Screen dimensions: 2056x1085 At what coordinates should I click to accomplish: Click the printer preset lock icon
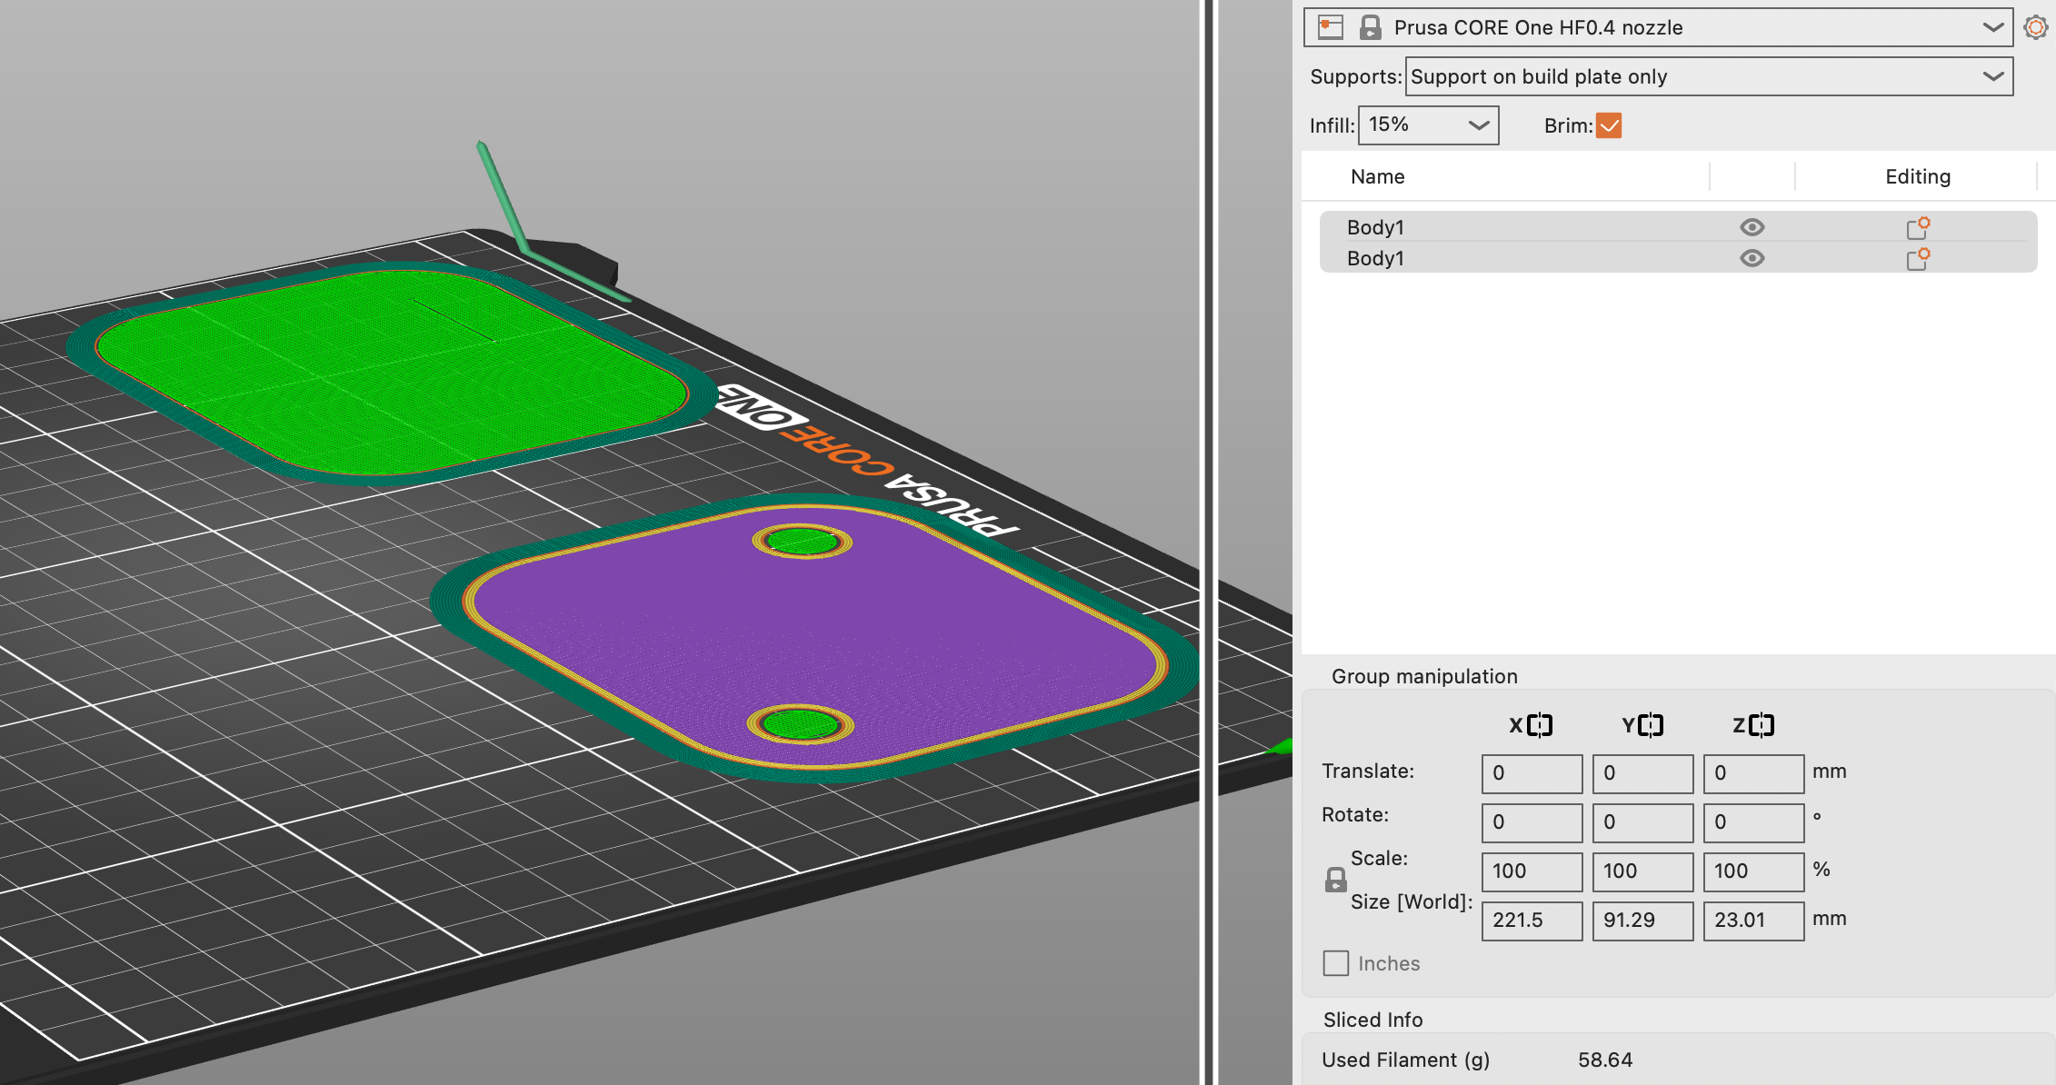click(1370, 27)
